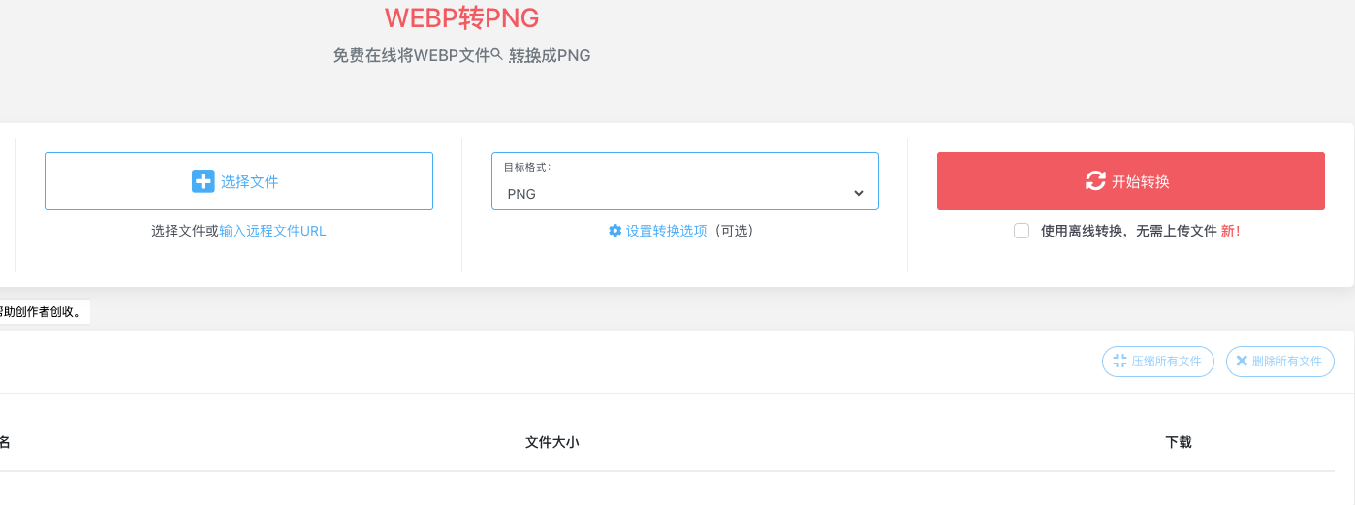Click the compress icon in 压缩所有文件
The width and height of the screenshot is (1355, 505).
tap(1119, 361)
